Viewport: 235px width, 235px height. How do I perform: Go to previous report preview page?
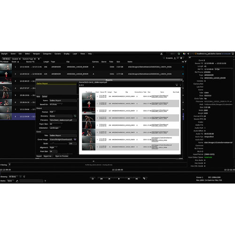tap(177, 85)
